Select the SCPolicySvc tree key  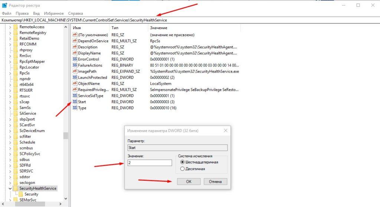coord(30,154)
